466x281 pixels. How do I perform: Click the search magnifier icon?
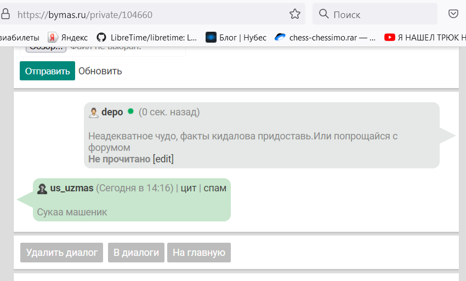323,14
